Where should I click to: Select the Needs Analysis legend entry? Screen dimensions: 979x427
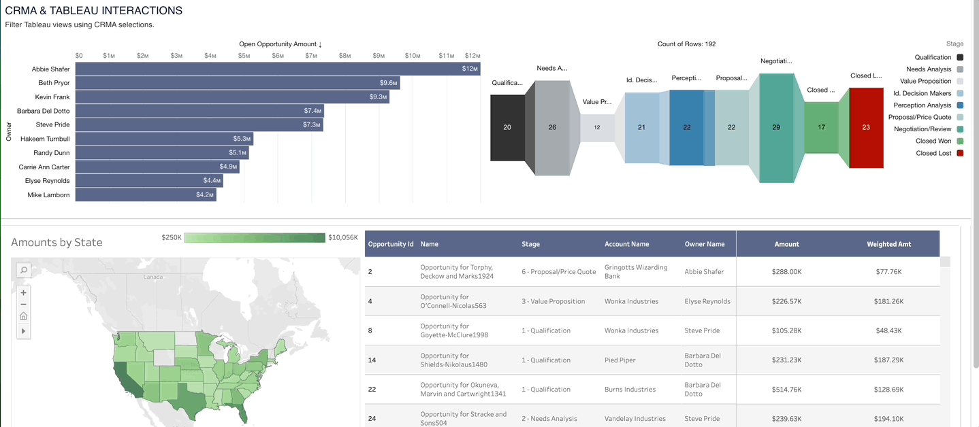(x=929, y=69)
